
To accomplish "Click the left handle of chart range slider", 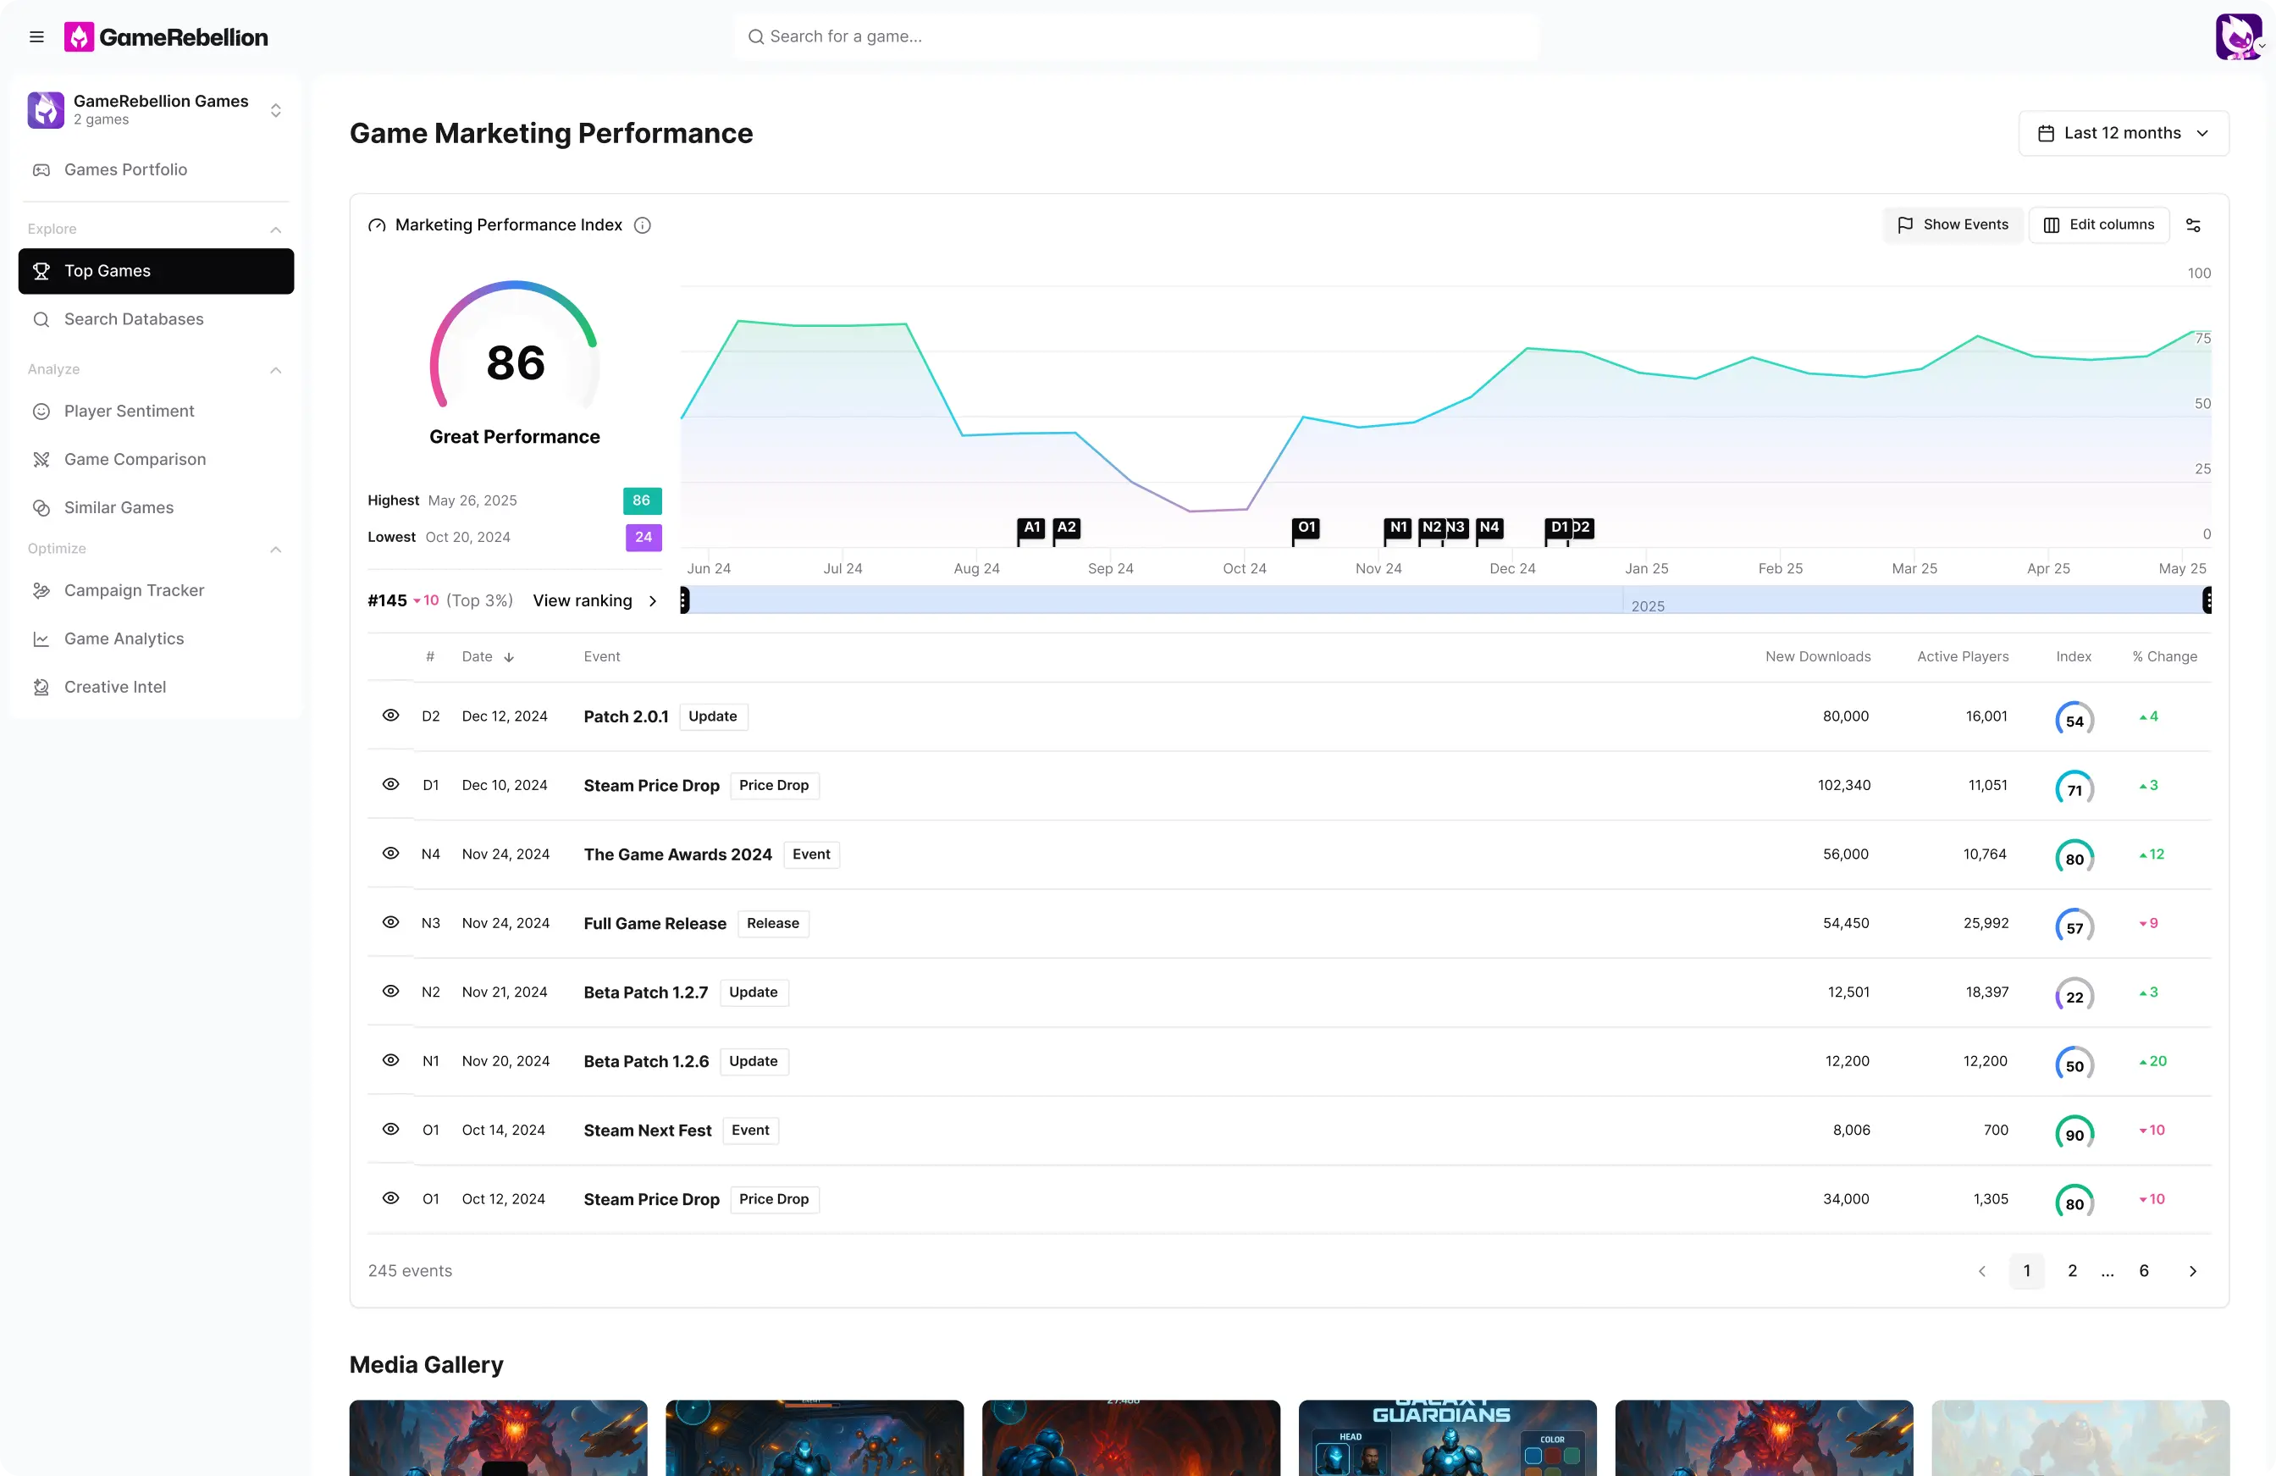I will tap(684, 600).
